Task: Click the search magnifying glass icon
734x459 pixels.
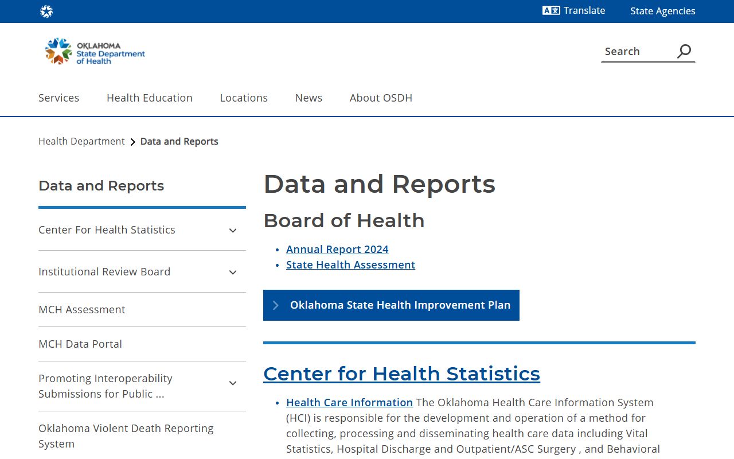Action: (684, 51)
